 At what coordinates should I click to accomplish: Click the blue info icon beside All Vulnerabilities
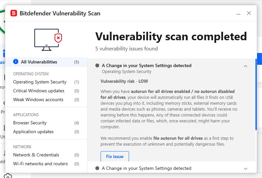(15, 62)
